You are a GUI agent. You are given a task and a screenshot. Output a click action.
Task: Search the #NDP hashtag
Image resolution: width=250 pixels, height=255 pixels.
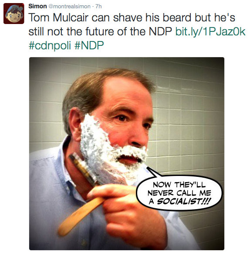pyautogui.click(x=89, y=45)
